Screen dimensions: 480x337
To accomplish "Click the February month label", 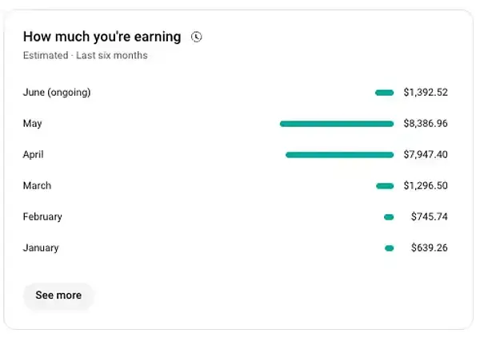I will coord(42,217).
